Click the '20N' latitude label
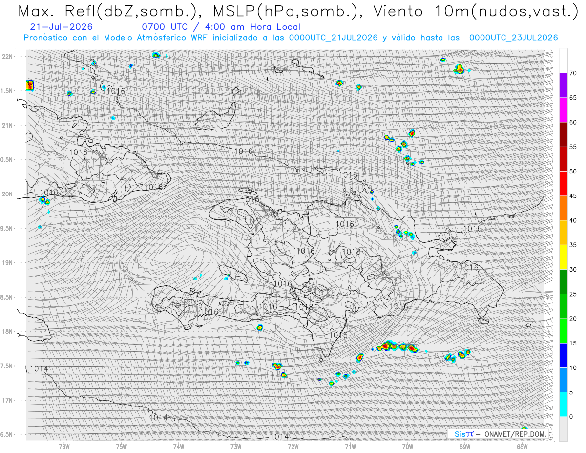This screenshot has width=586, height=453. pyautogui.click(x=7, y=194)
